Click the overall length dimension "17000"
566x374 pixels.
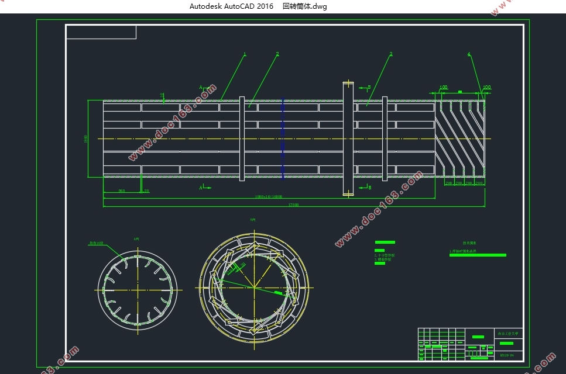coord(293,205)
